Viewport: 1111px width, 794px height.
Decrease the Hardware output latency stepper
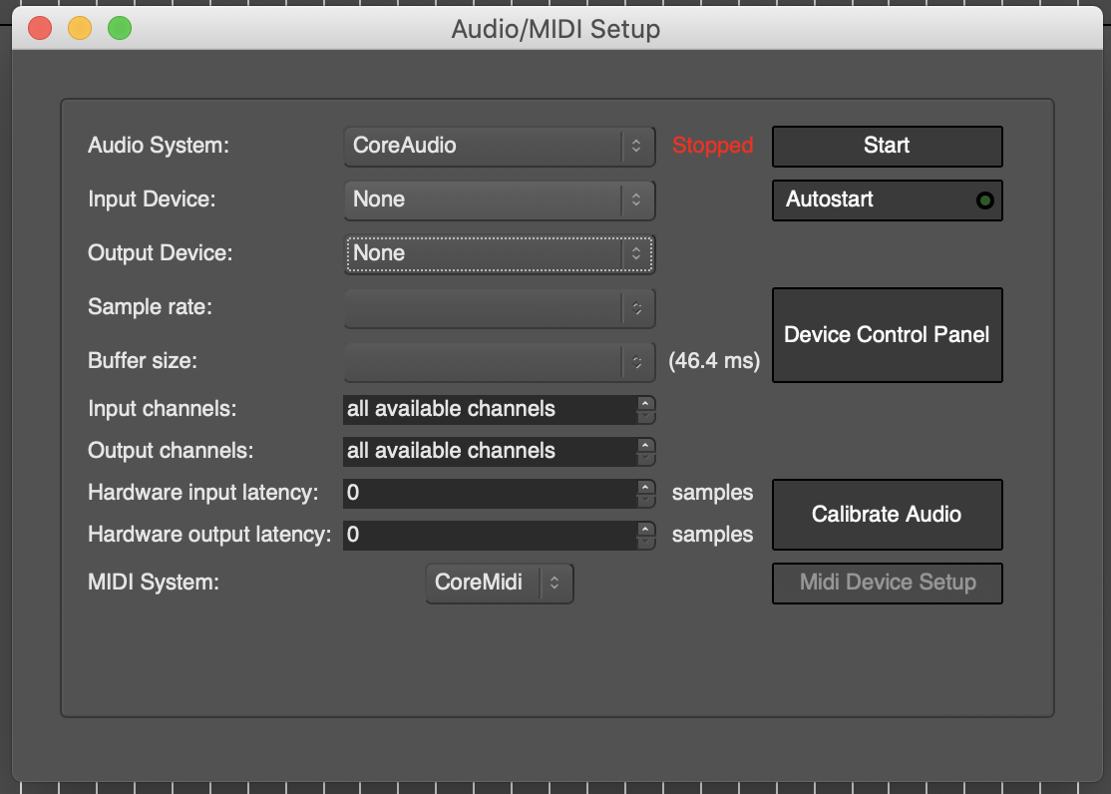(646, 542)
